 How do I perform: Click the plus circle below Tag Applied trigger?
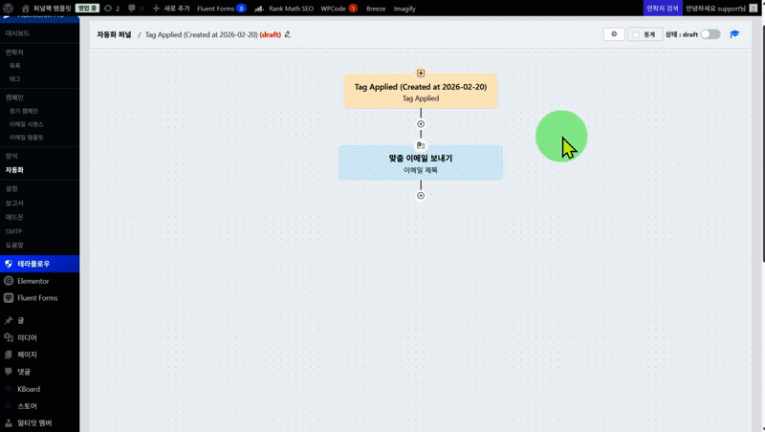coord(421,124)
